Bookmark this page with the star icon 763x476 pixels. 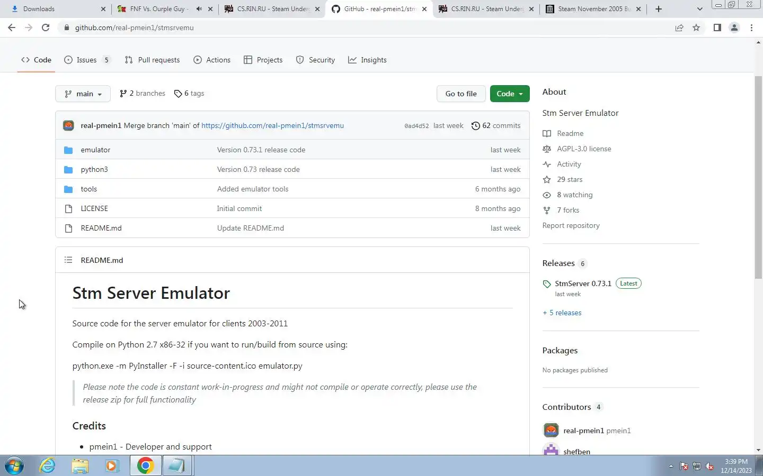(696, 28)
